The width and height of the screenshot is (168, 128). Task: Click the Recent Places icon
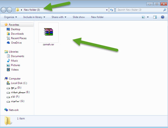coord(8,38)
